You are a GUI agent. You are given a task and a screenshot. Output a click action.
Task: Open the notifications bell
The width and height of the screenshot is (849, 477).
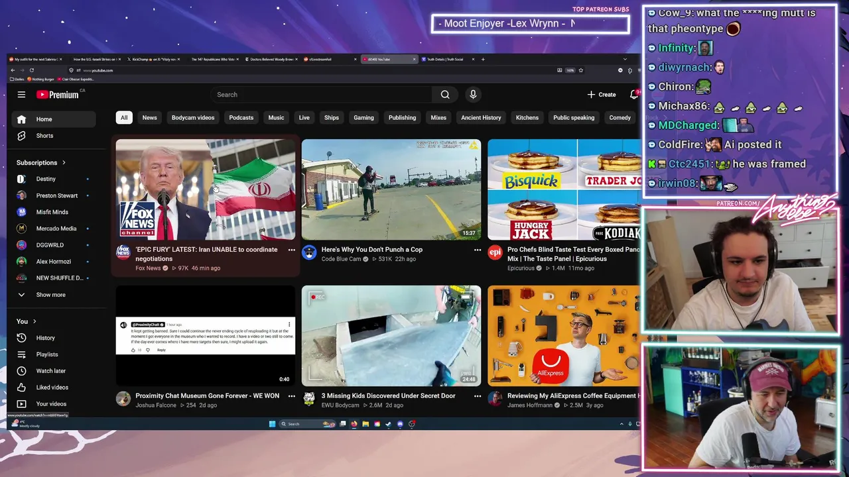[x=634, y=95]
